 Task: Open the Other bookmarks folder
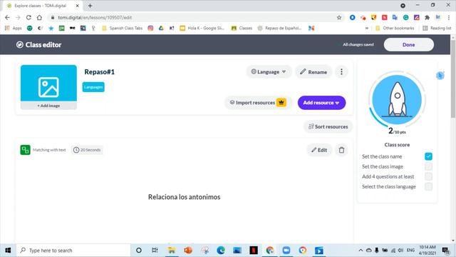pyautogui.click(x=395, y=29)
